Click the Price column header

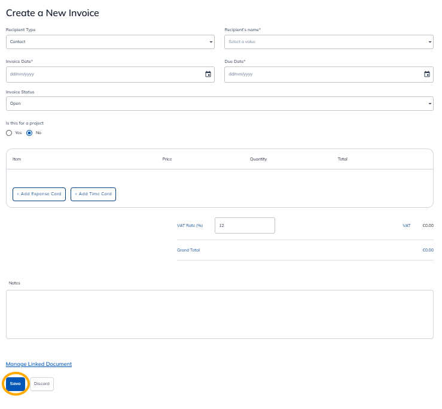pyautogui.click(x=167, y=159)
